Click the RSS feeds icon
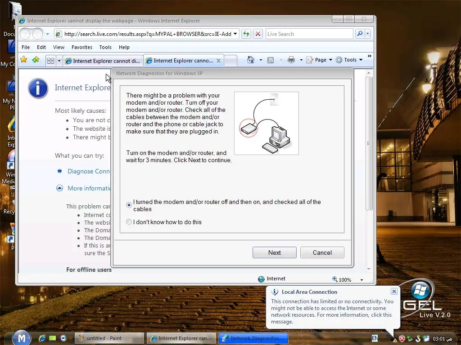 [x=271, y=60]
